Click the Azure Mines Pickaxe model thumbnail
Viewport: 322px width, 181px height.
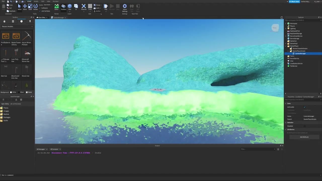26,36
